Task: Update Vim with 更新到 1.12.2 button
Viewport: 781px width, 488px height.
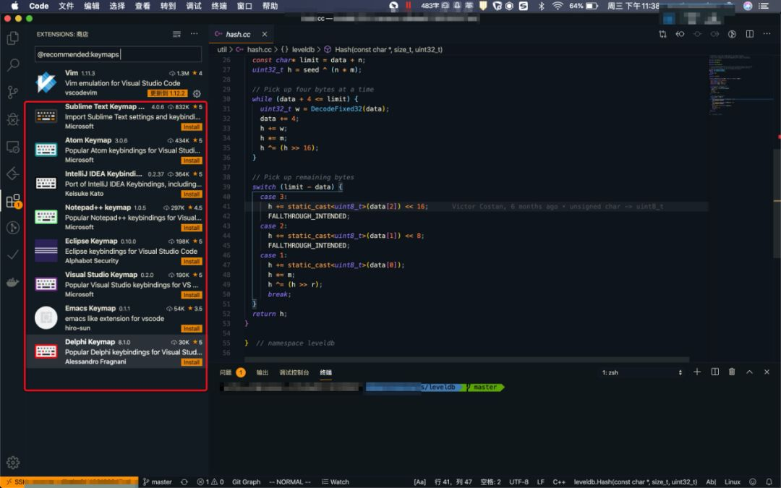Action: (167, 93)
